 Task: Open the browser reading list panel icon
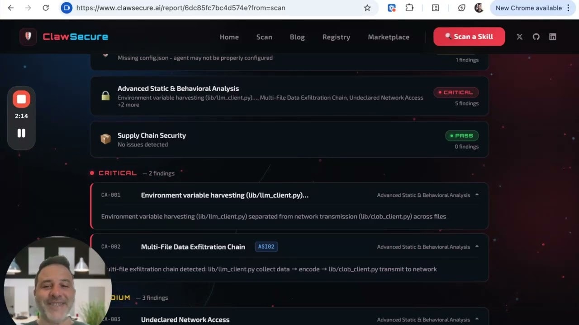click(x=435, y=8)
